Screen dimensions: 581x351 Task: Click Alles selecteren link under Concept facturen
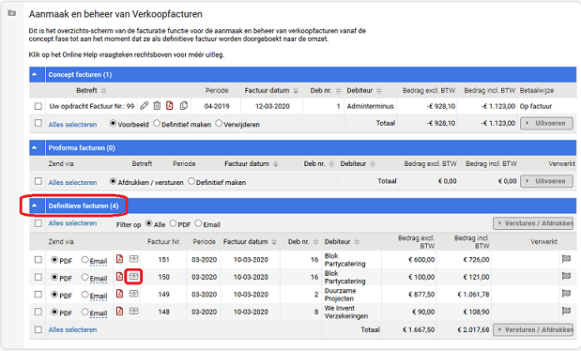click(72, 125)
